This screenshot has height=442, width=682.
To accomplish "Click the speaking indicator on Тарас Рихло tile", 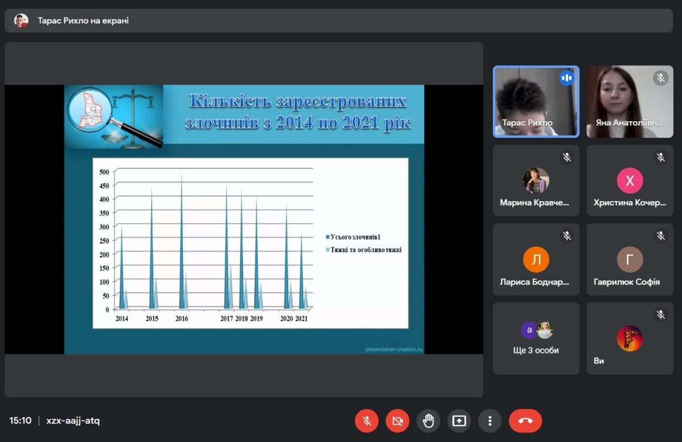I will pyautogui.click(x=566, y=78).
